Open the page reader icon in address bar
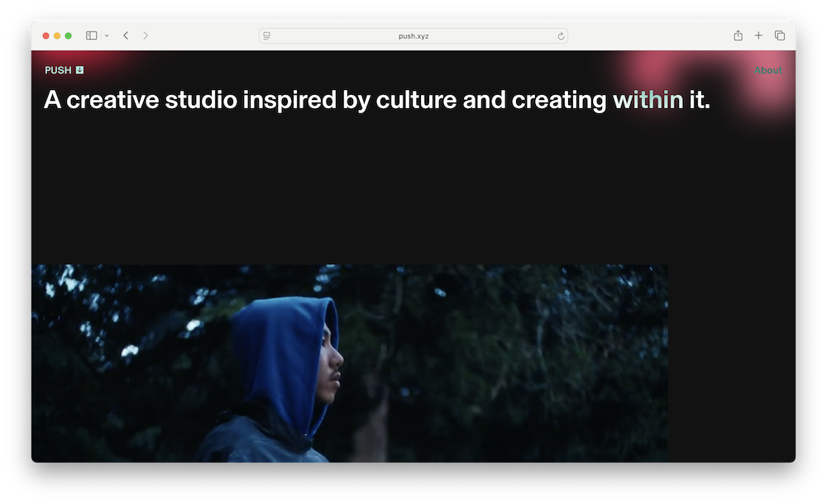 [267, 36]
